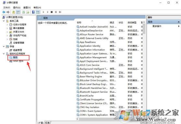Select WMI 控件 in the tree
The height and width of the screenshot is (124, 181).
[18, 61]
